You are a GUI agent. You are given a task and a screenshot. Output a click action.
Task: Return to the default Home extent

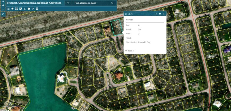(x=3, y=5)
